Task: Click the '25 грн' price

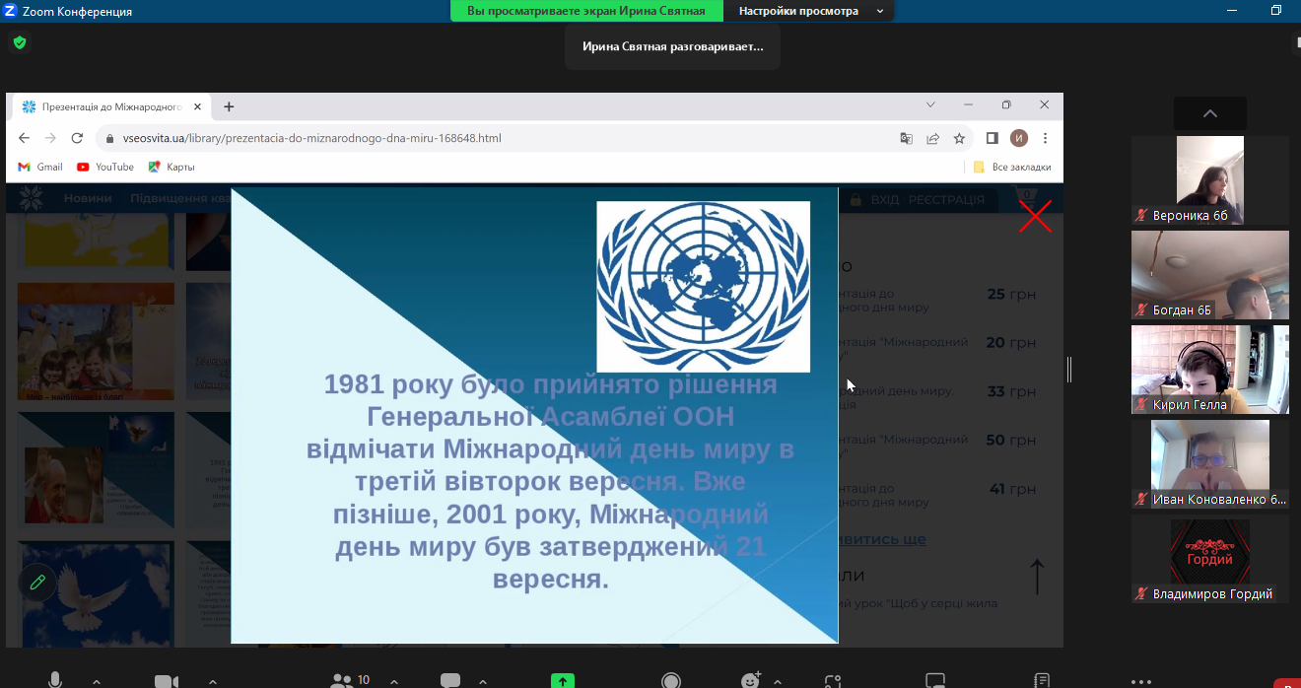Action: (1011, 294)
